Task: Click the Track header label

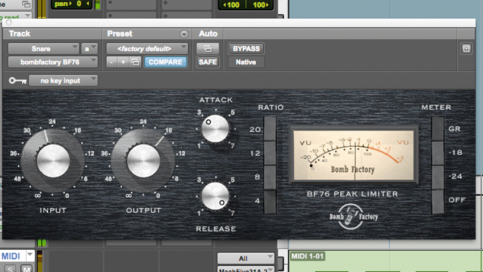Action: (19, 34)
